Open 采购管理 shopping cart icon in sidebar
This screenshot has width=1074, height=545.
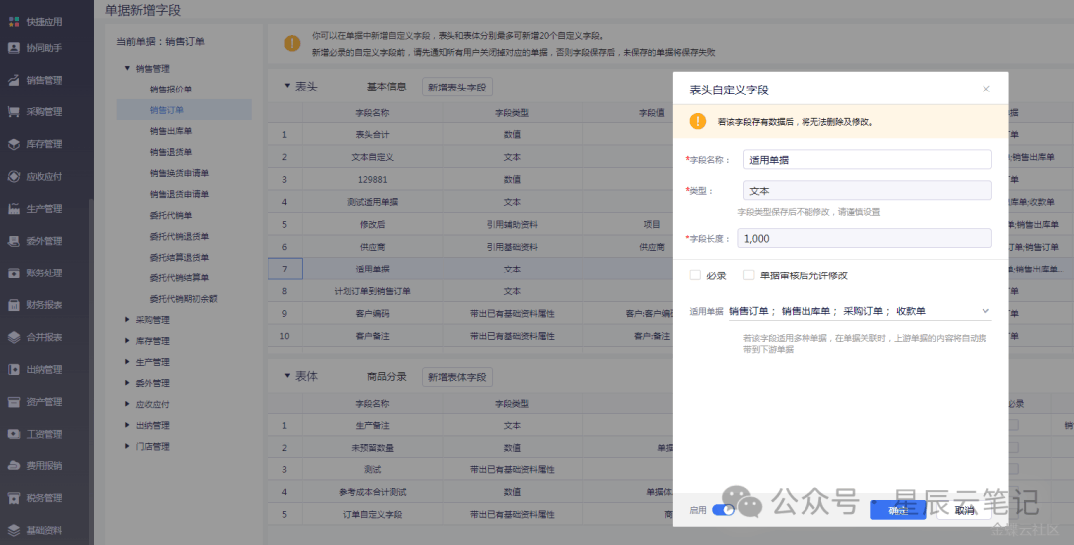pyautogui.click(x=14, y=111)
